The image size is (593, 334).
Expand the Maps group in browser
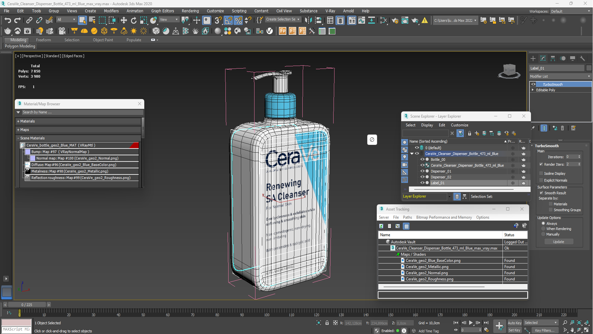[x=18, y=130]
